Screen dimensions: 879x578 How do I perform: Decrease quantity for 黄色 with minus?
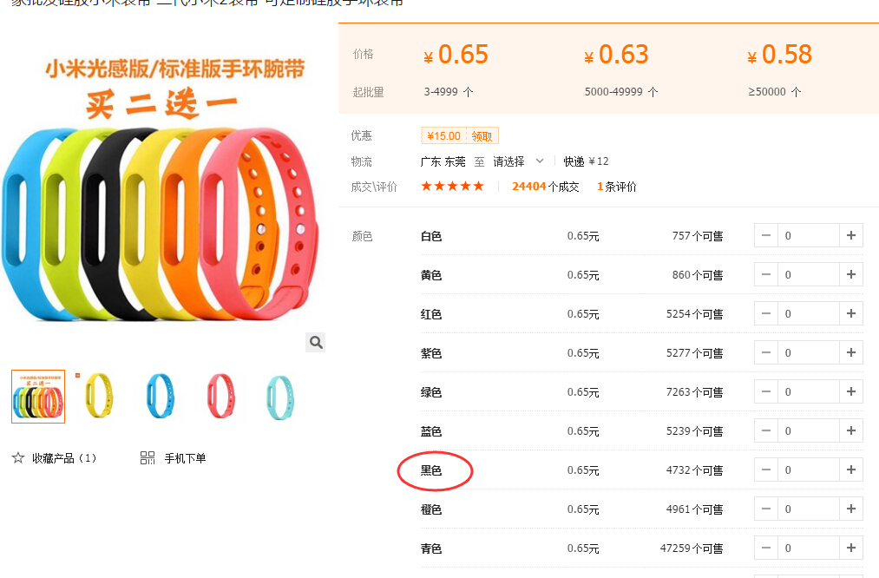[x=765, y=275]
